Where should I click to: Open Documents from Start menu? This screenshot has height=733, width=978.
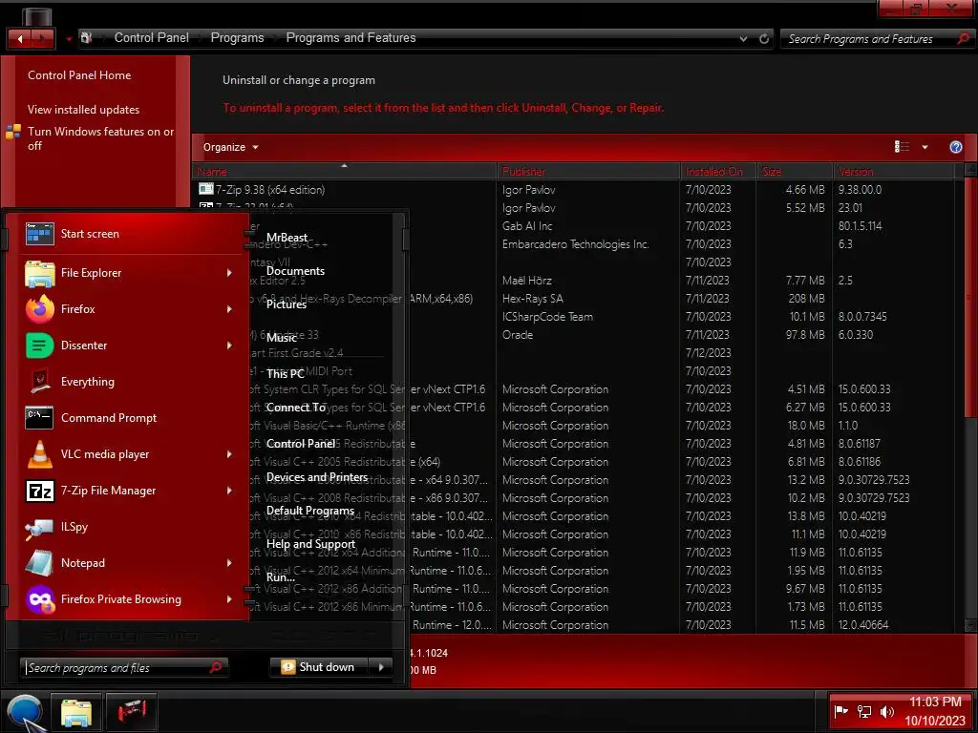(x=295, y=271)
